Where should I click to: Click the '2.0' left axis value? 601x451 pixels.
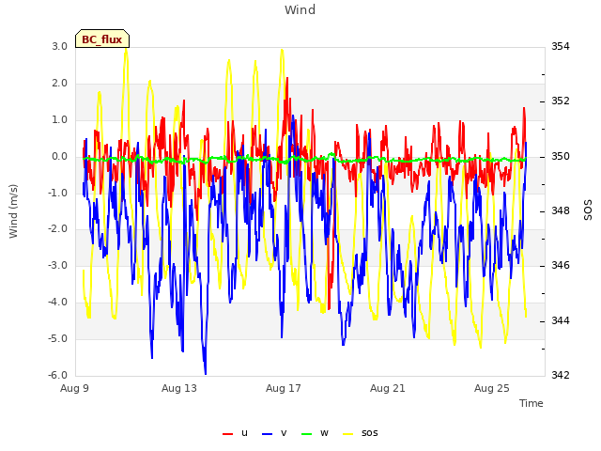60,84
